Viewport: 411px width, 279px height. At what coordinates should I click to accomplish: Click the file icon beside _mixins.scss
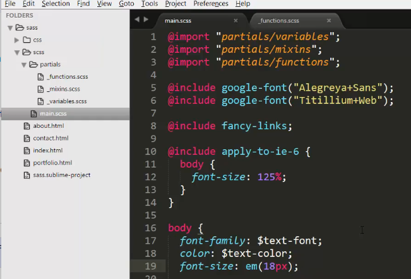42,89
